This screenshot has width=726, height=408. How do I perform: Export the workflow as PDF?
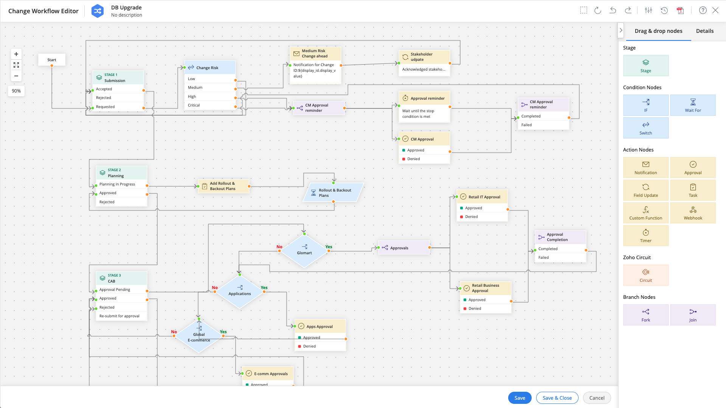[680, 11]
